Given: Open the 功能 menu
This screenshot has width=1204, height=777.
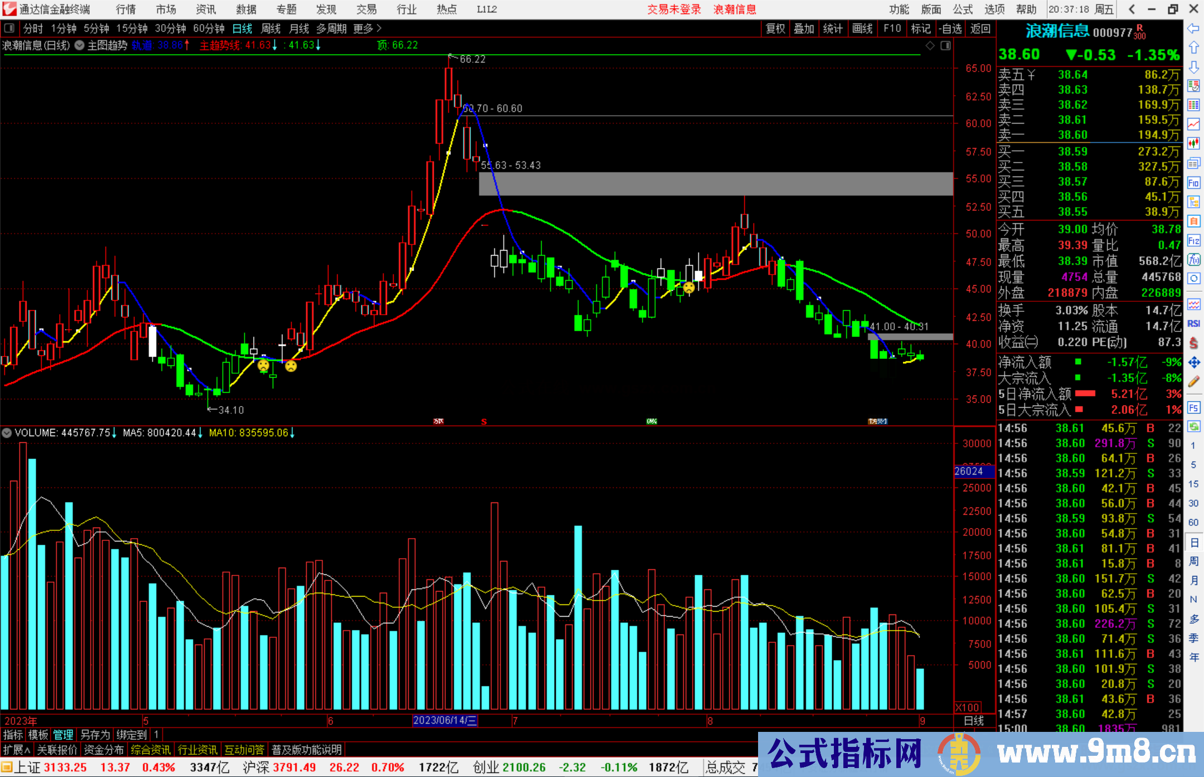Looking at the screenshot, I should pos(899,9).
